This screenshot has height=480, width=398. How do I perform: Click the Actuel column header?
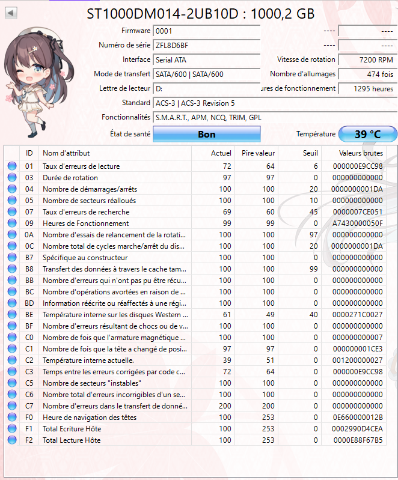coord(213,153)
